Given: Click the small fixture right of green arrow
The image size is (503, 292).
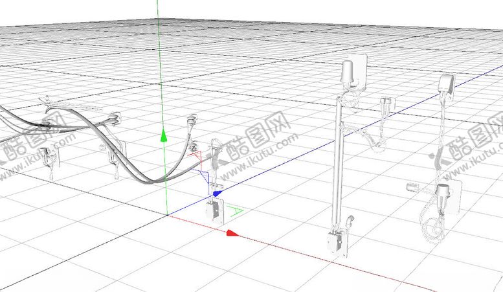Looking at the screenshot, I should [x=190, y=121].
